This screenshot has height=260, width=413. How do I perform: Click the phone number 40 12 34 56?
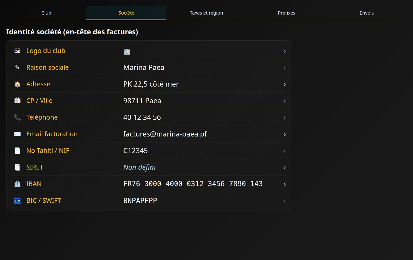(x=142, y=117)
